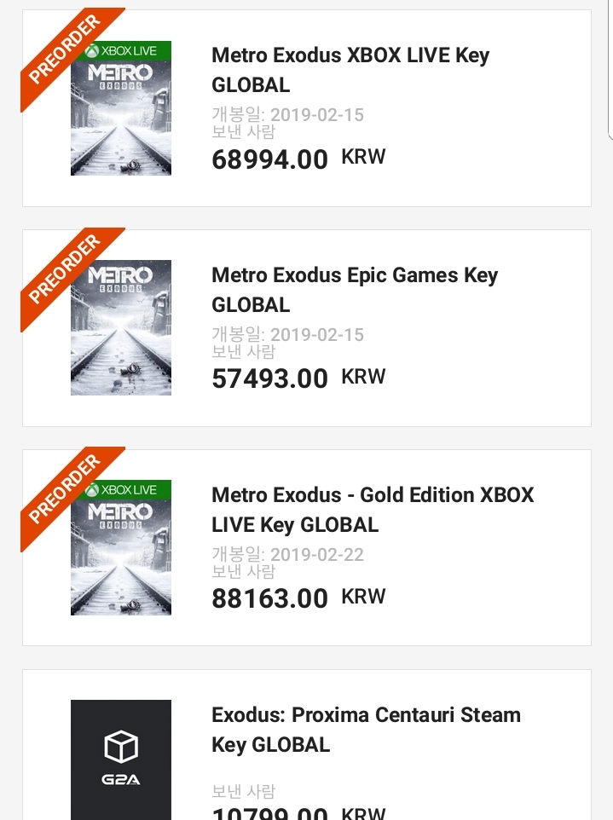Click PREORDER ribbon on Epic Games listing
Viewport: 613px width, 820px height.
pyautogui.click(x=66, y=270)
